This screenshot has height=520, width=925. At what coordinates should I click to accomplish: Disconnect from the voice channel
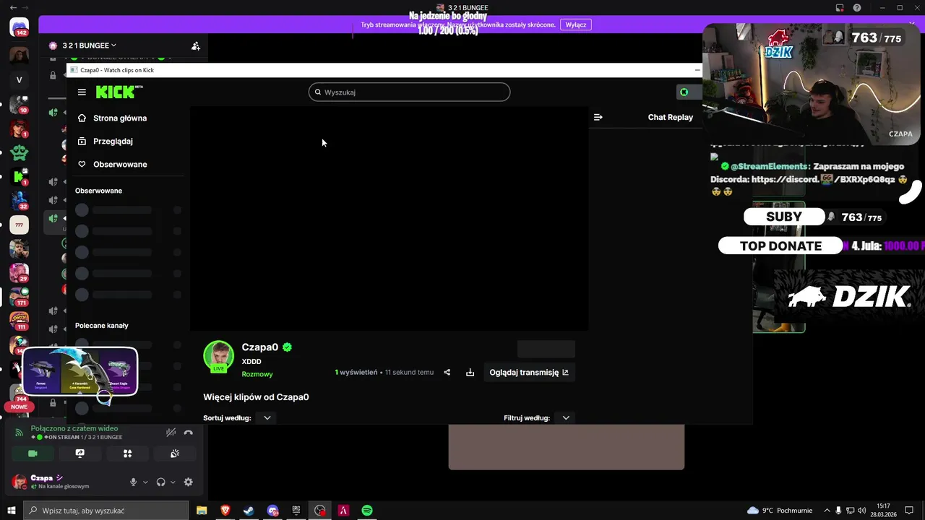188,433
